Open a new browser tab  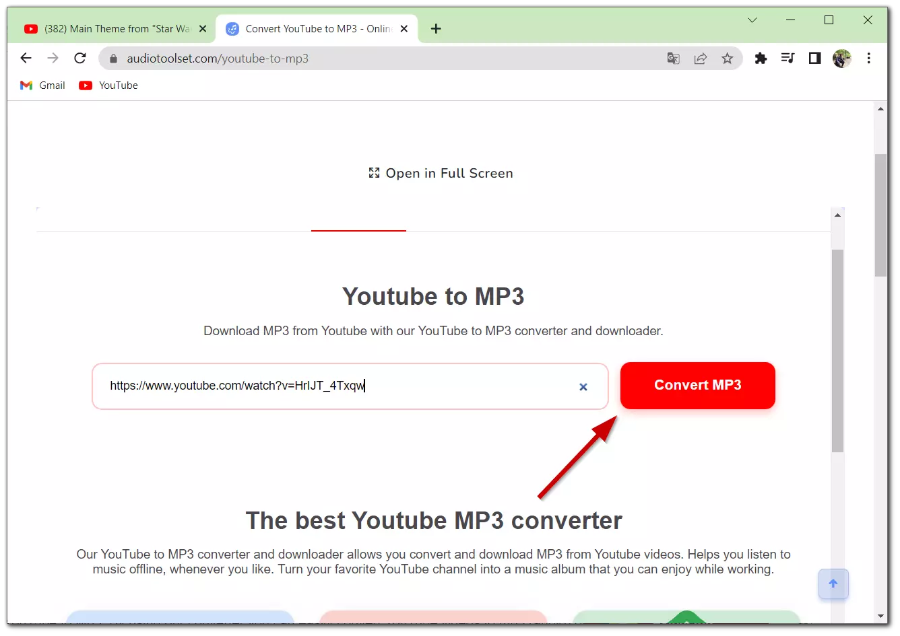[436, 29]
